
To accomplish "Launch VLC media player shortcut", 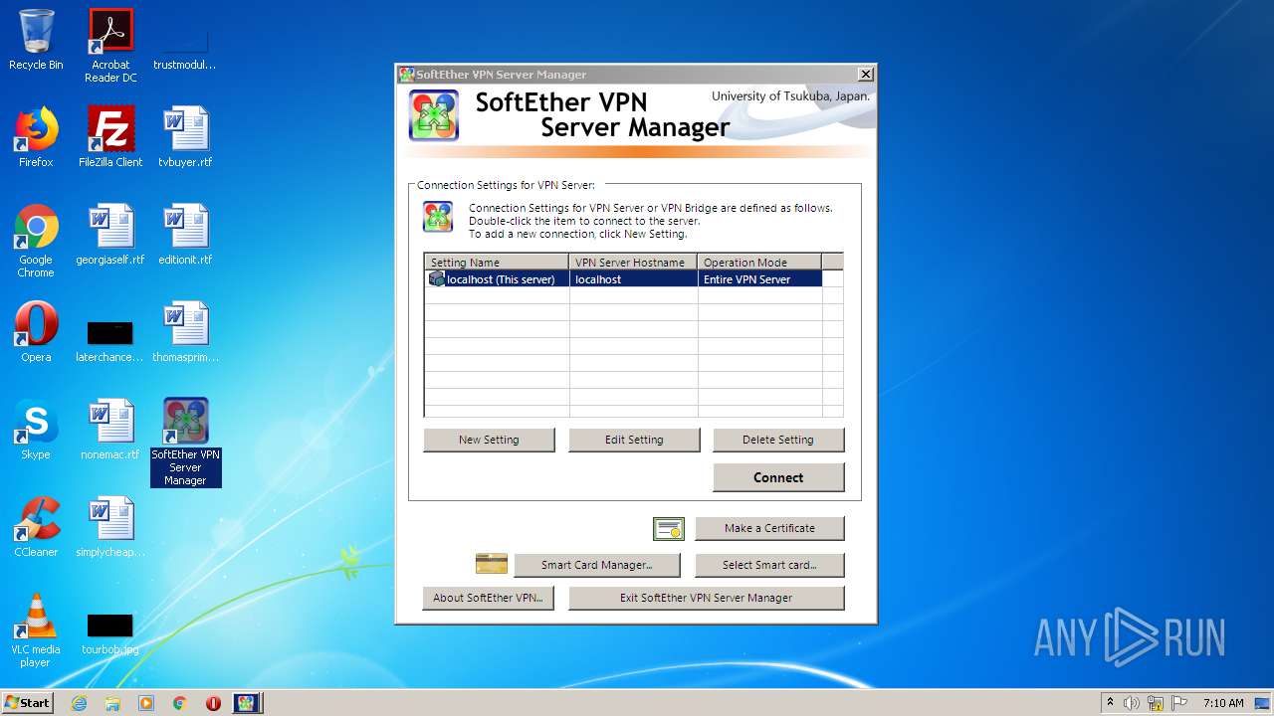I will tap(36, 630).
